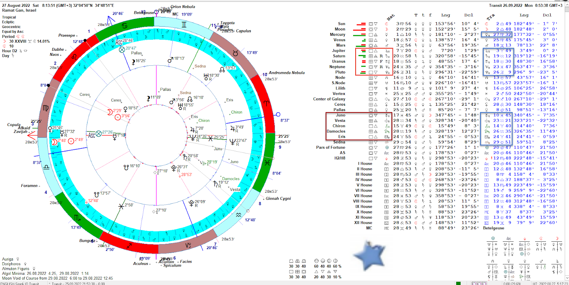Select the Aries sign in the red sector

(266, 103)
